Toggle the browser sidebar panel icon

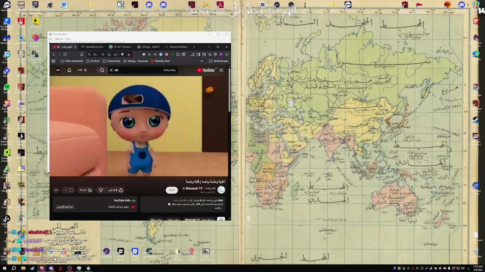pos(198,54)
